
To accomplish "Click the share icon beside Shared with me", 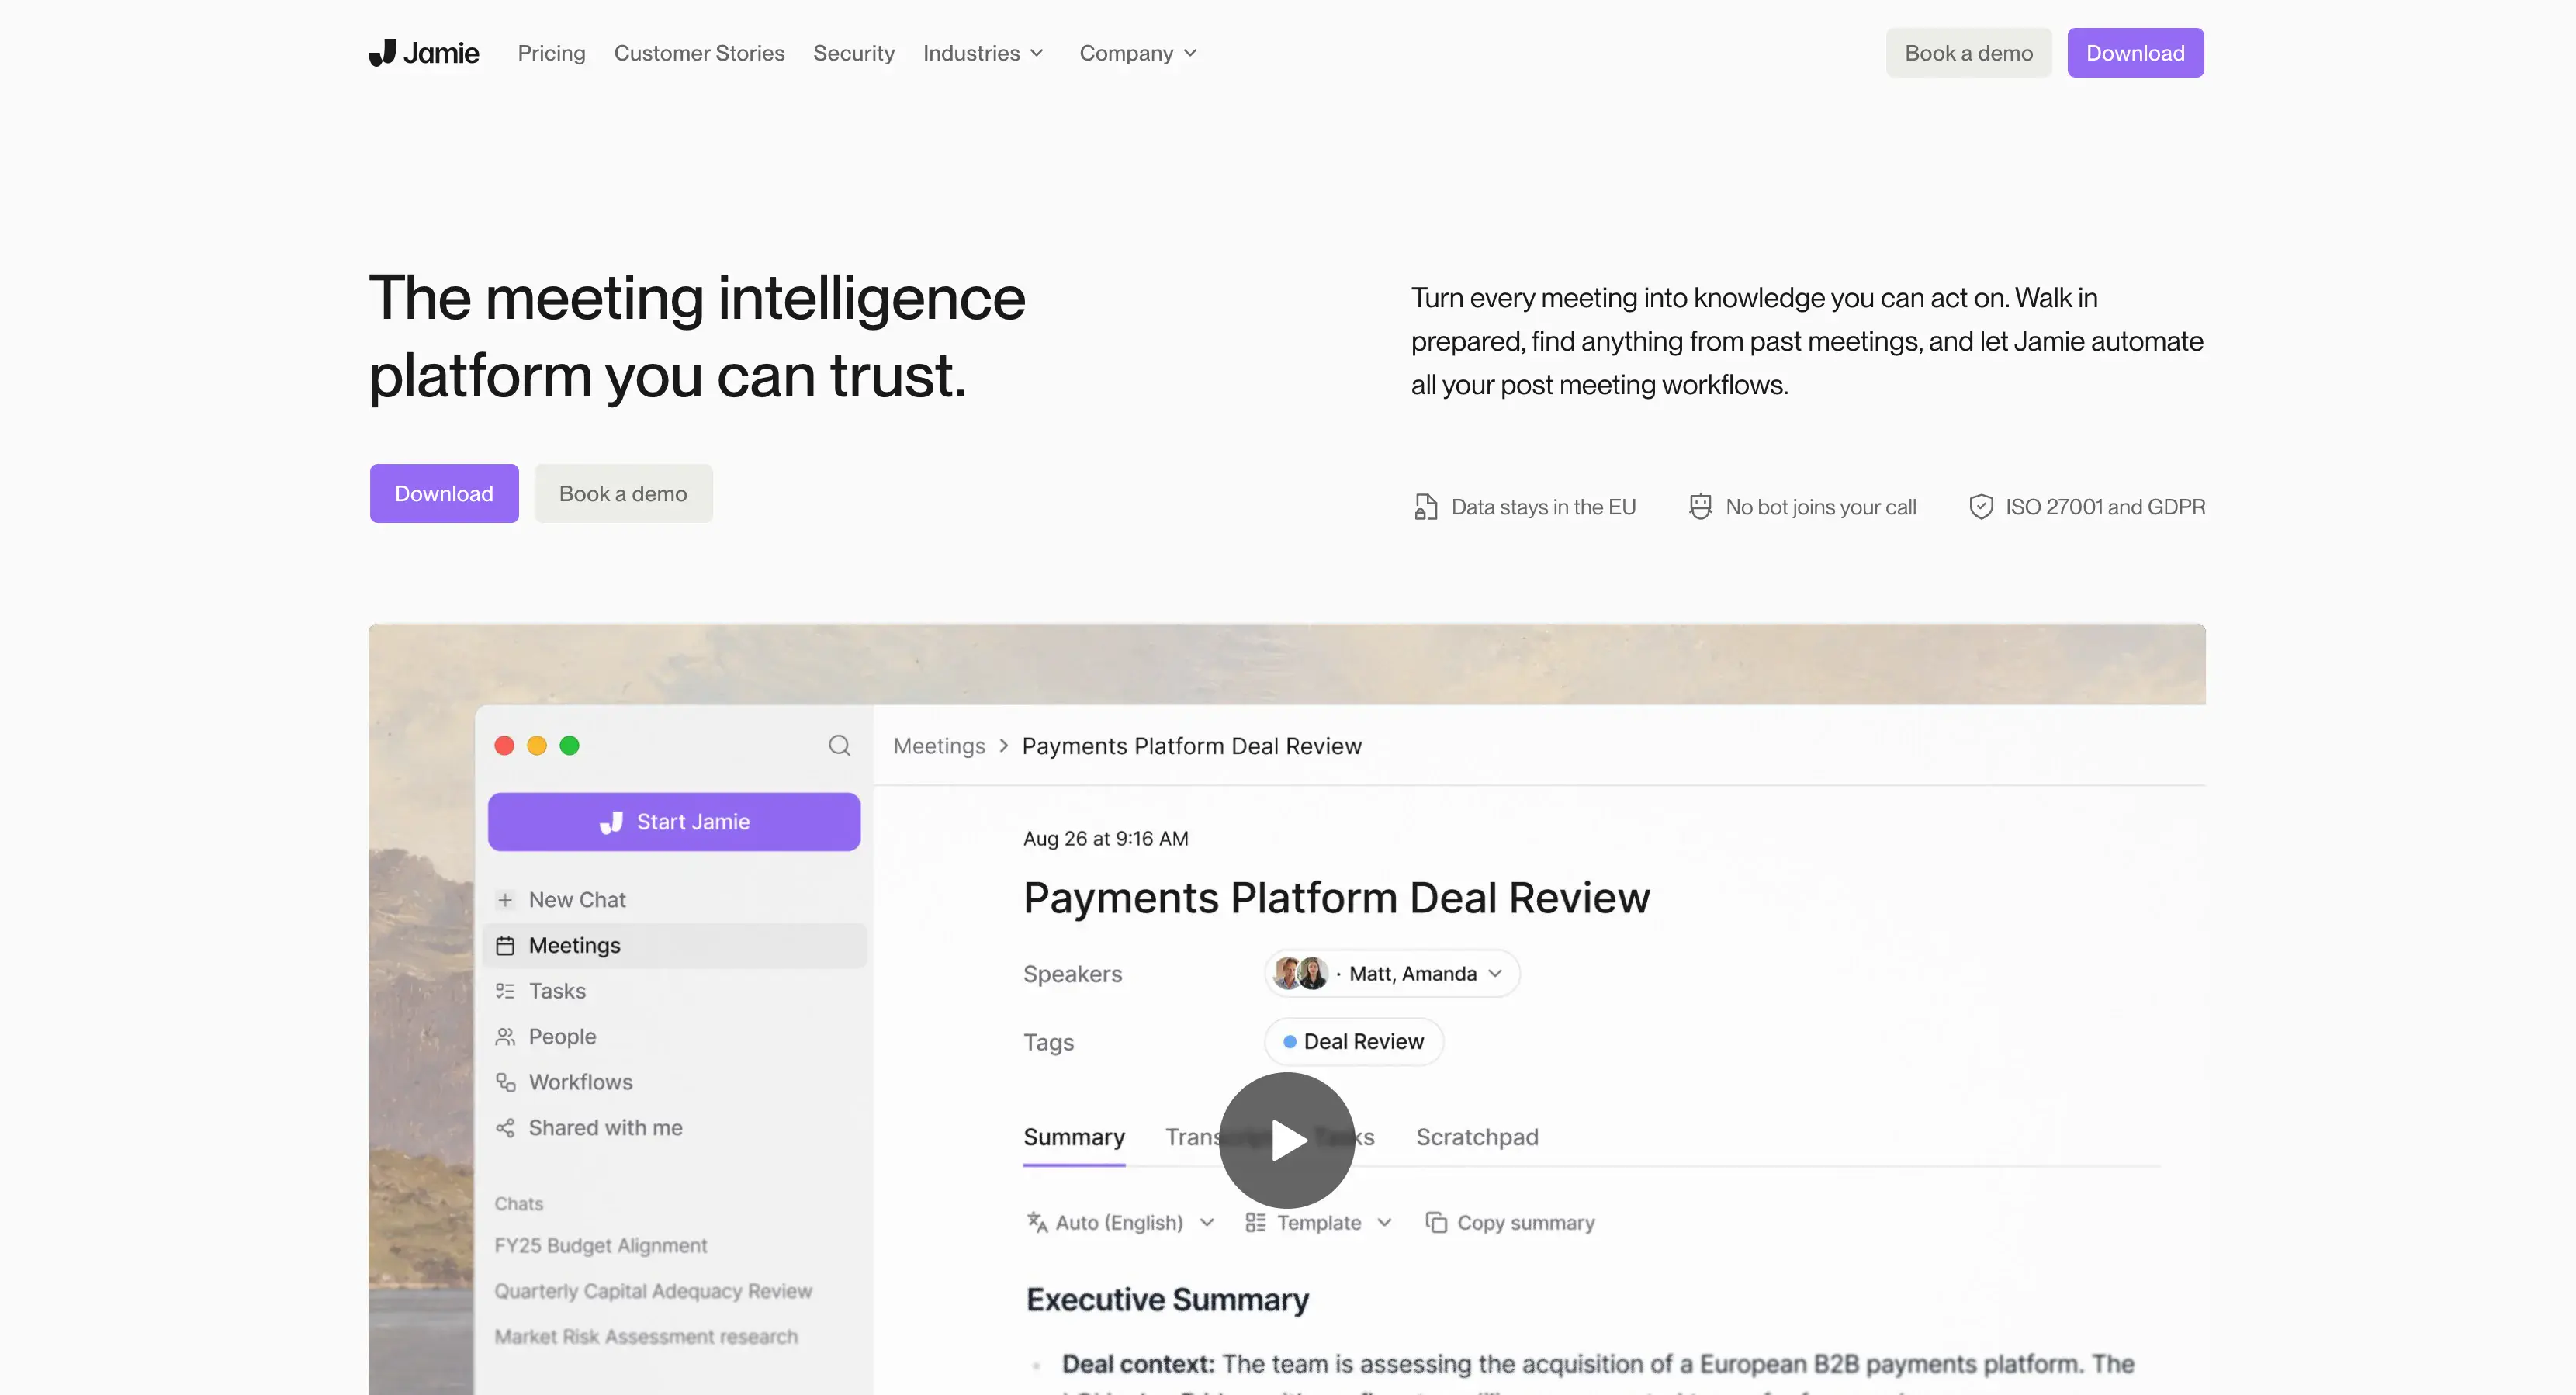I will pyautogui.click(x=505, y=1128).
